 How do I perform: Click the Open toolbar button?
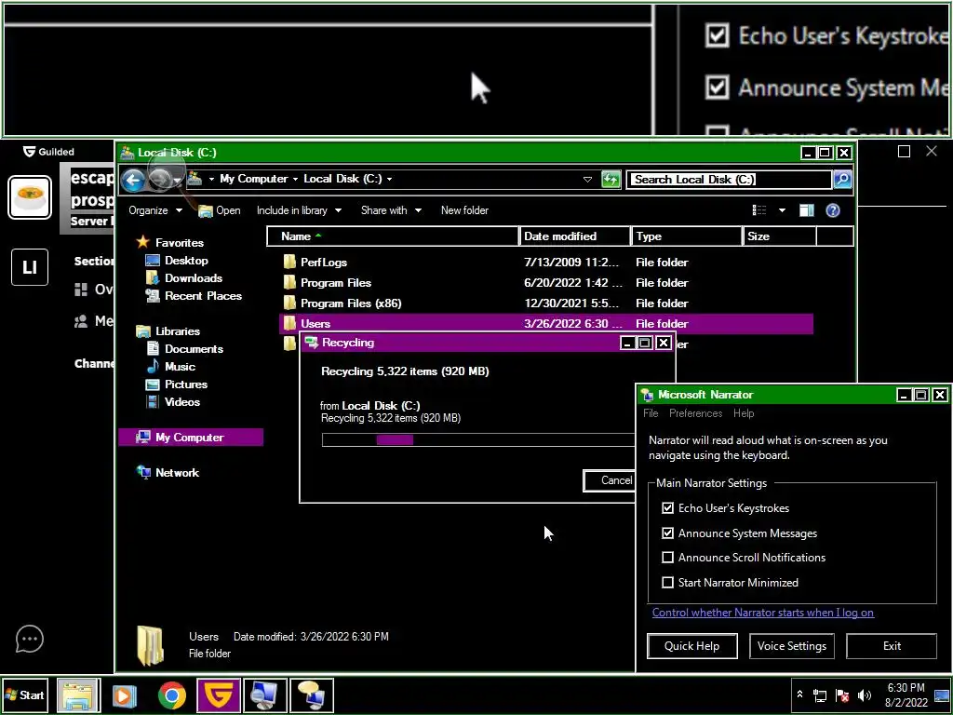pos(220,210)
